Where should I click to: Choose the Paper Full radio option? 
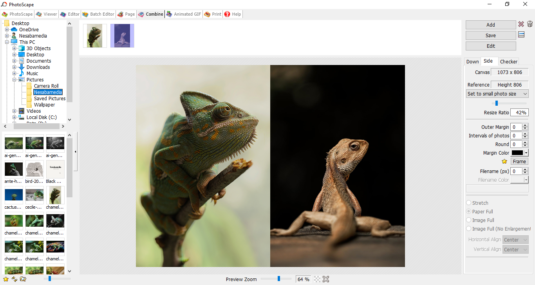(469, 211)
